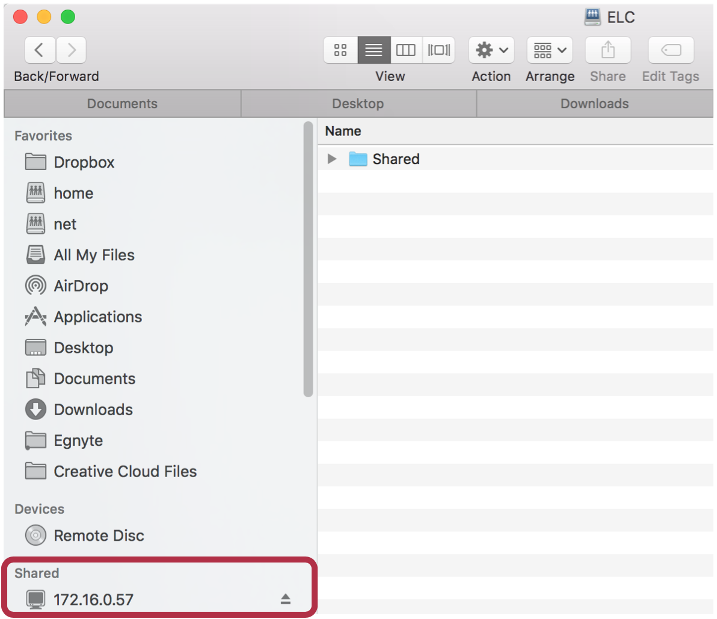Switch to the Documents tab
This screenshot has width=717, height=619.
click(122, 104)
